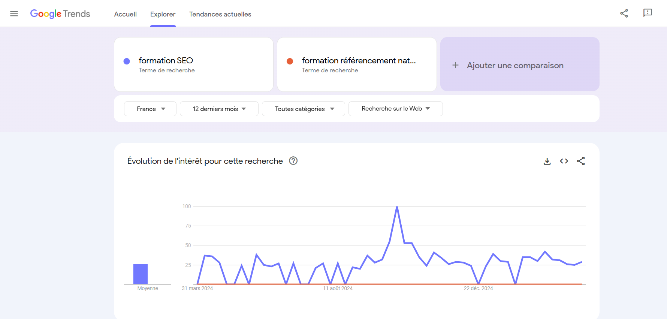Select the Explorer tab
667x319 pixels.
point(163,14)
